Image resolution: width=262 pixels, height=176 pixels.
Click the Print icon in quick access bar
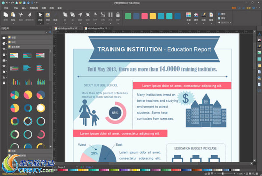point(28,3)
